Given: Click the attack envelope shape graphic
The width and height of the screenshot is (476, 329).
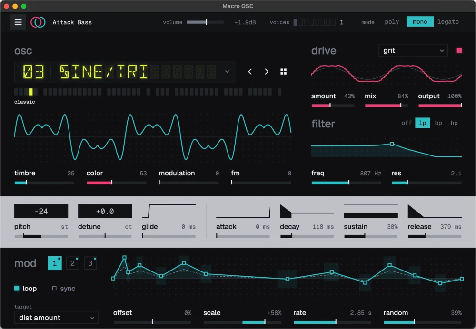Looking at the screenshot, I should 243,211.
